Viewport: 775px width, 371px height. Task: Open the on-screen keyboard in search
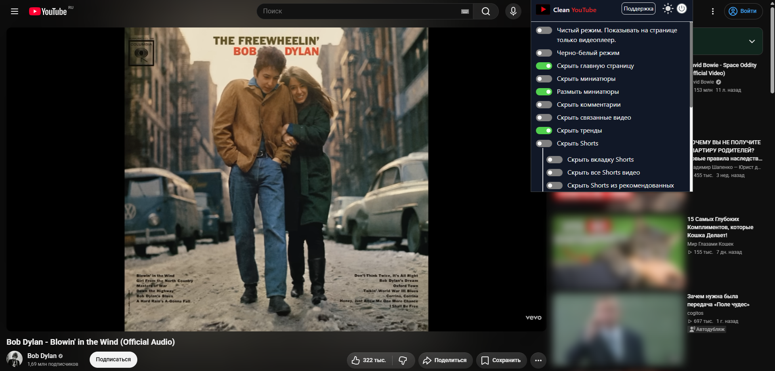coord(465,11)
